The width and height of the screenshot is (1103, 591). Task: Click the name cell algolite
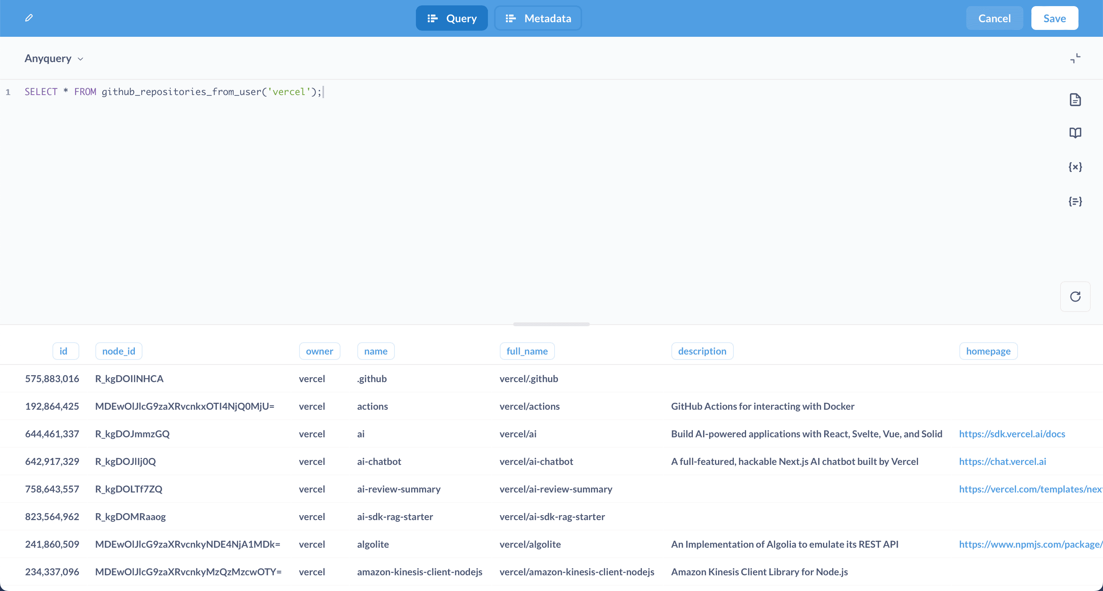tap(373, 544)
